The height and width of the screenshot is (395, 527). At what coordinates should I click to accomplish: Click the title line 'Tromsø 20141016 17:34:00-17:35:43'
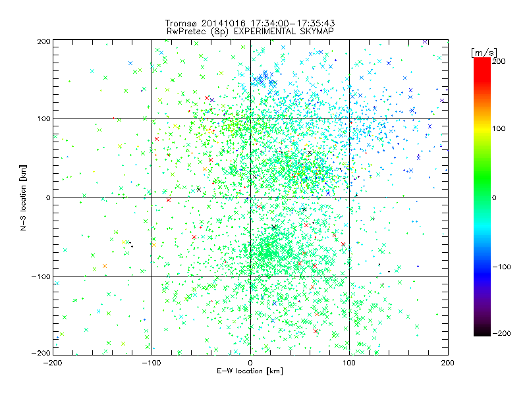click(250, 23)
